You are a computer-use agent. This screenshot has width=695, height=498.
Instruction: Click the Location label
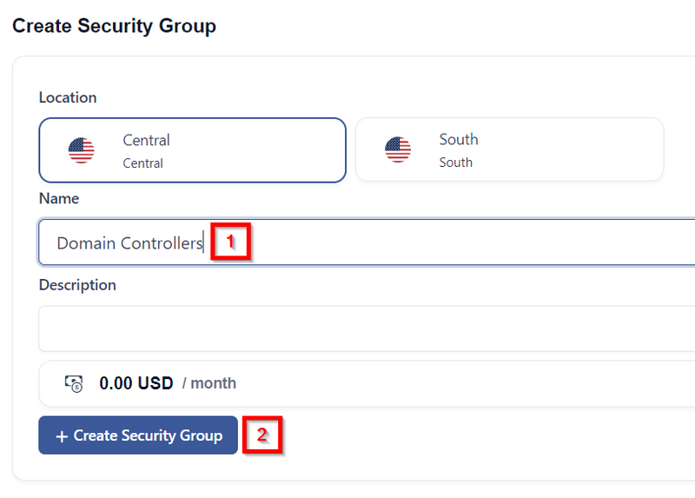click(68, 97)
